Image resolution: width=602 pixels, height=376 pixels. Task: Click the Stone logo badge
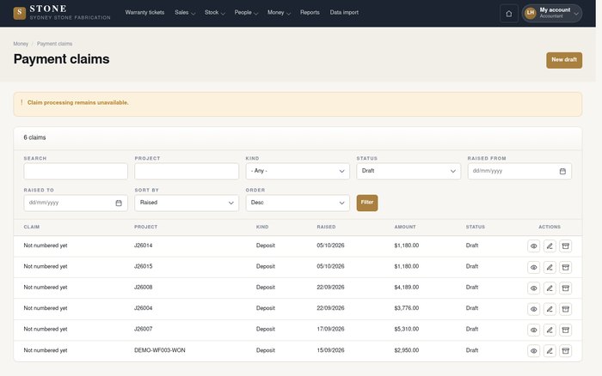click(20, 13)
